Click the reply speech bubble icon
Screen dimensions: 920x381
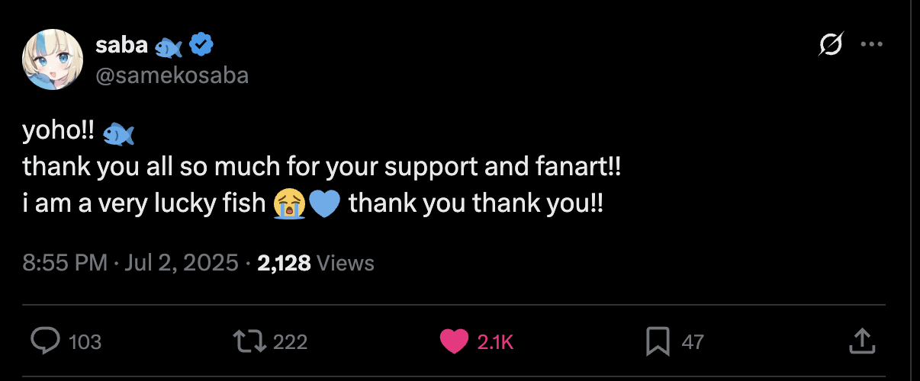(45, 341)
